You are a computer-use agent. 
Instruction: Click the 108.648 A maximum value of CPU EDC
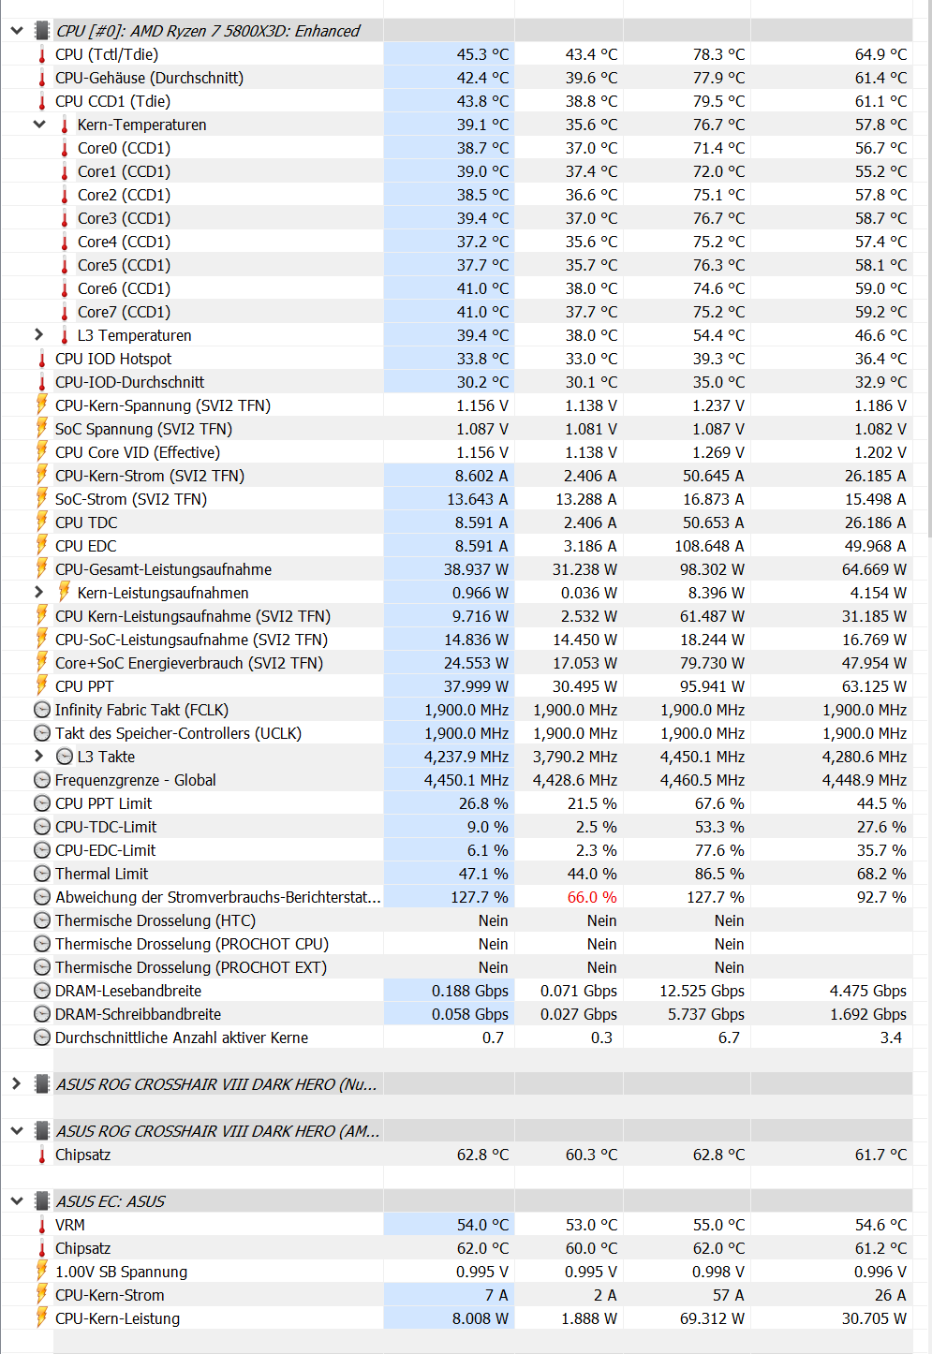pos(709,546)
